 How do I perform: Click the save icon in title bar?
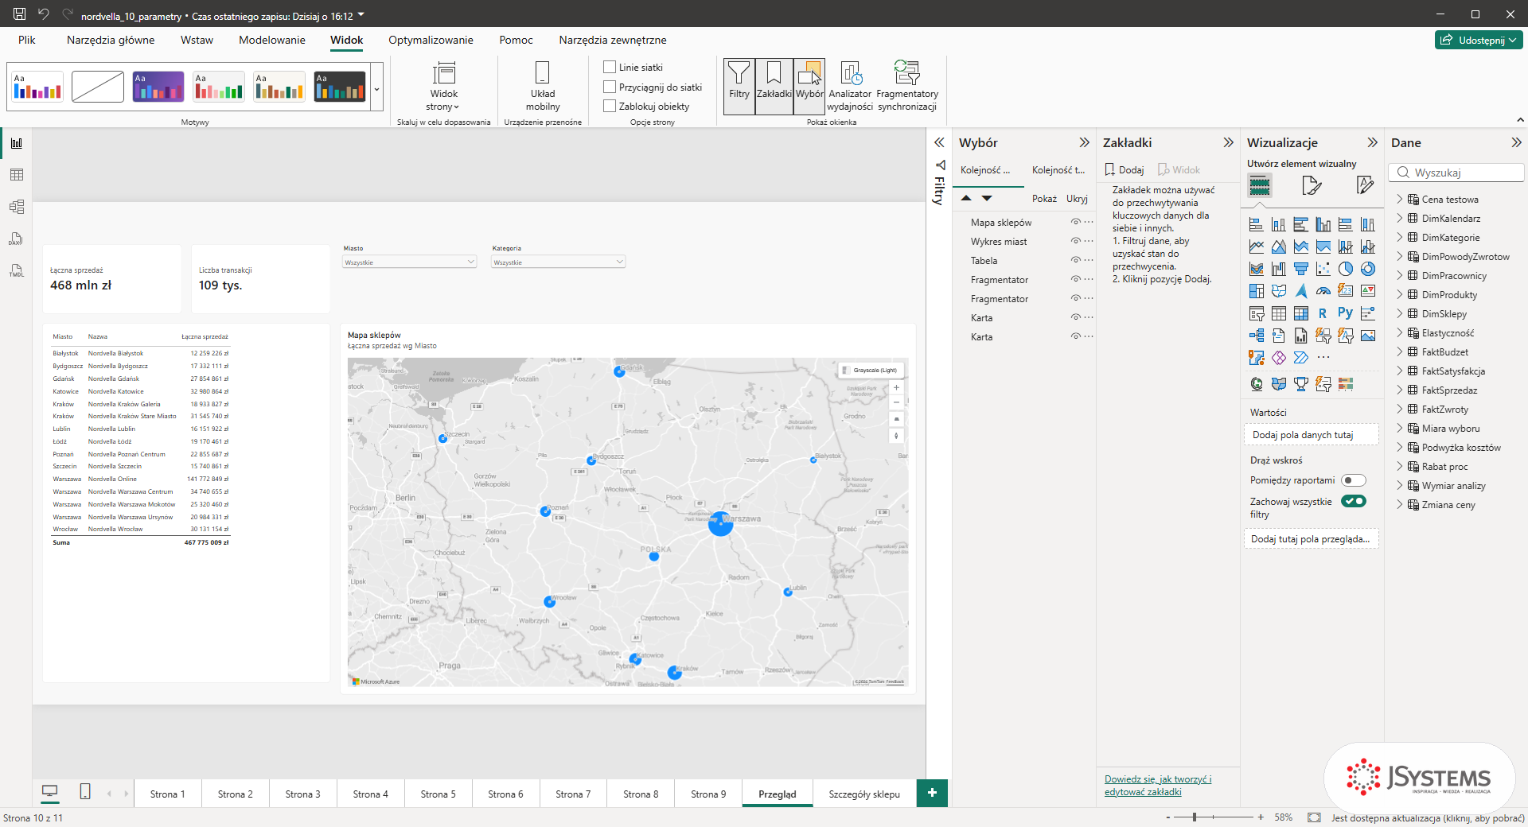tap(20, 14)
